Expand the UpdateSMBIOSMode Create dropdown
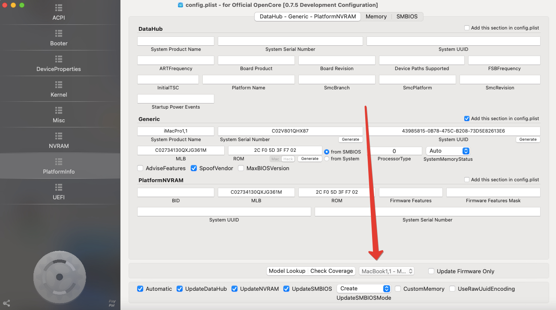 point(364,289)
